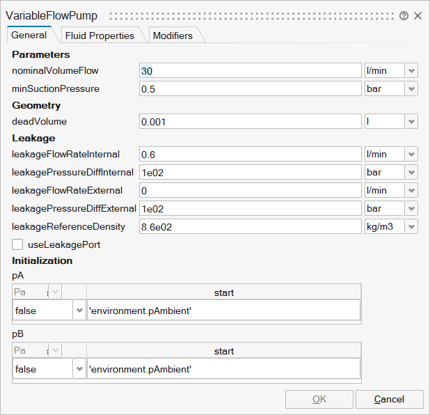Open the pB fixed false dropdown
Viewport: 430px width, 415px height.
click(79, 368)
